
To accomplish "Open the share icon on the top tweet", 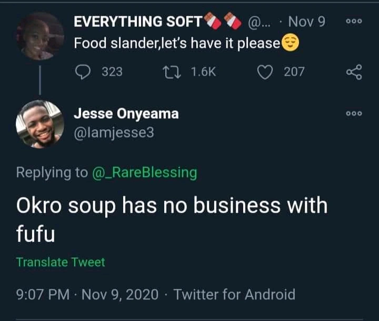I will click(x=354, y=72).
